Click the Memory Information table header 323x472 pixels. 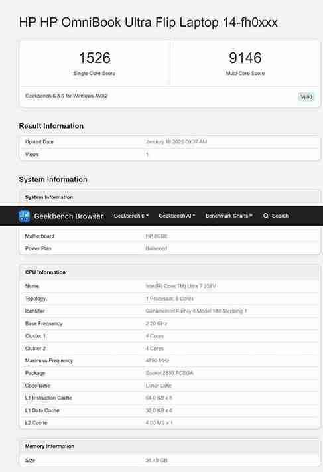click(50, 446)
